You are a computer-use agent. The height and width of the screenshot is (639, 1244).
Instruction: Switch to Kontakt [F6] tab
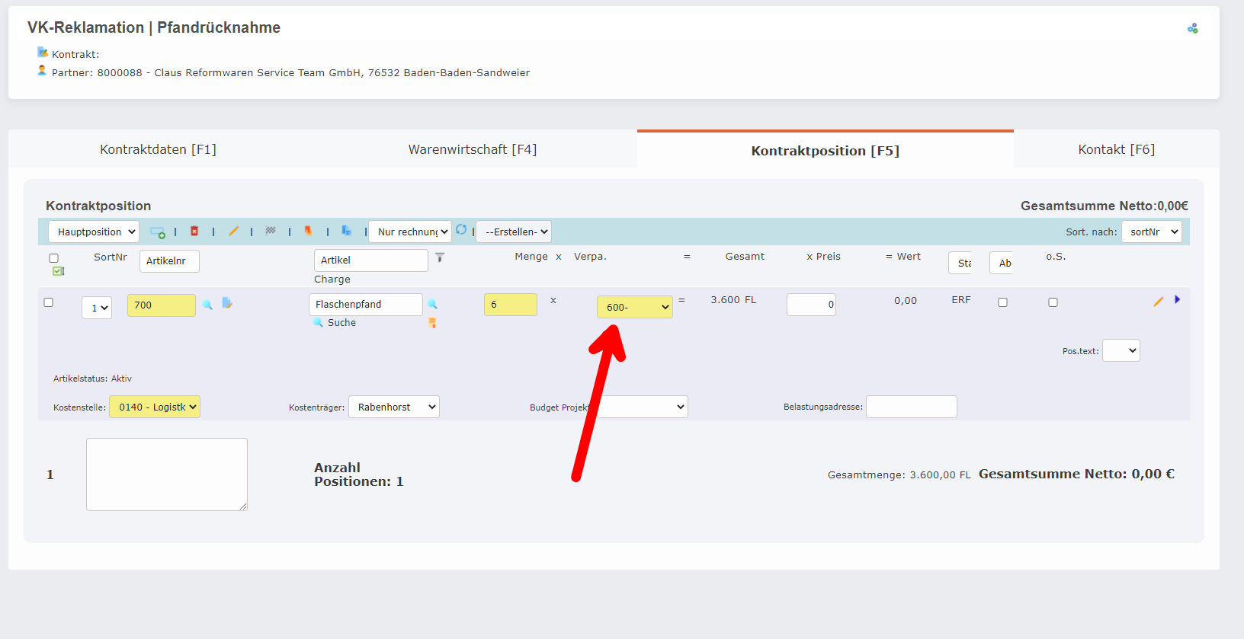point(1117,149)
